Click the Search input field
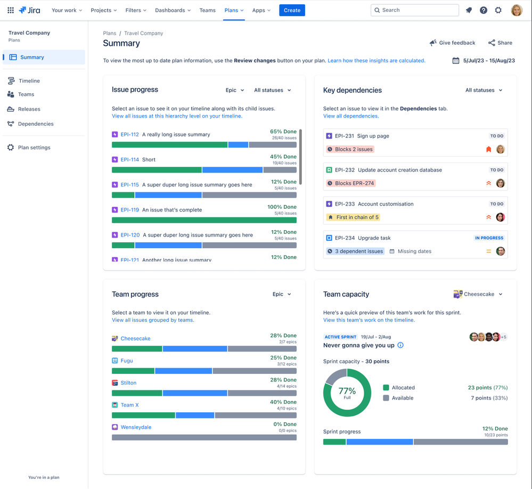532x489 pixels. 414,10
